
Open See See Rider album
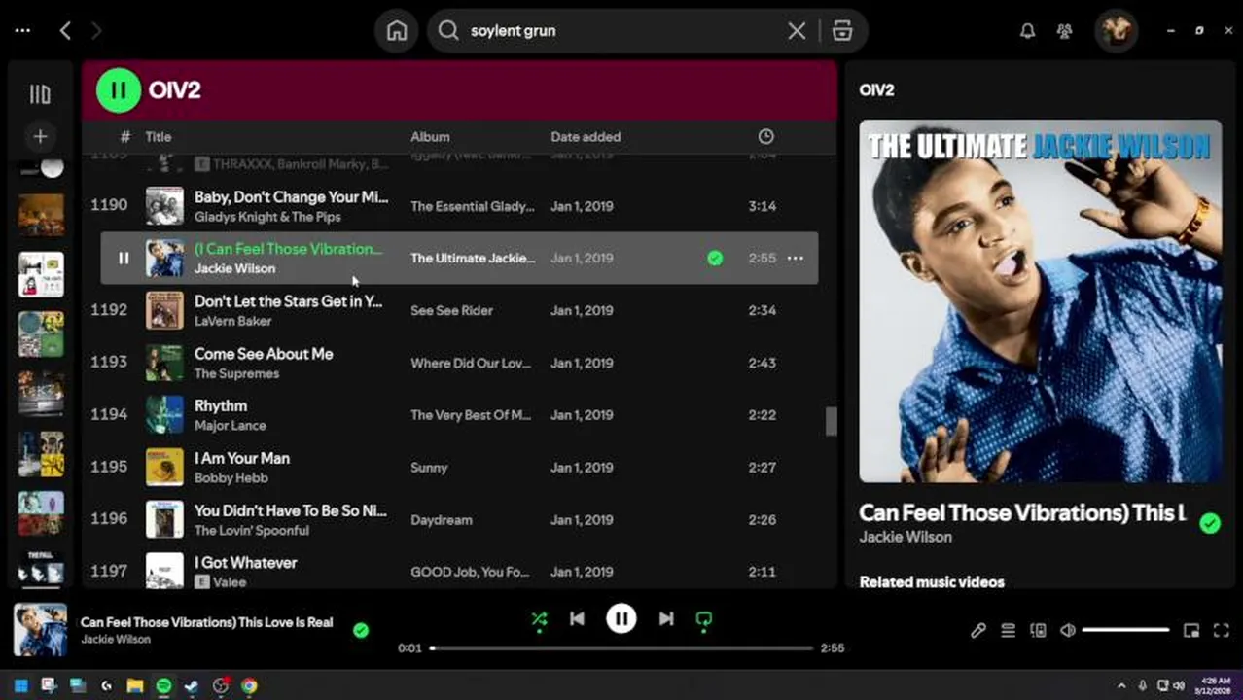tap(451, 310)
